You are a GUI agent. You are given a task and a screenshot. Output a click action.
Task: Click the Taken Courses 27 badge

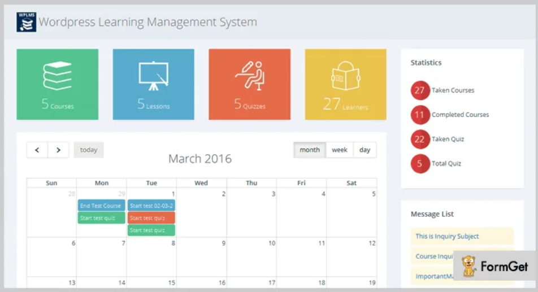pos(419,90)
